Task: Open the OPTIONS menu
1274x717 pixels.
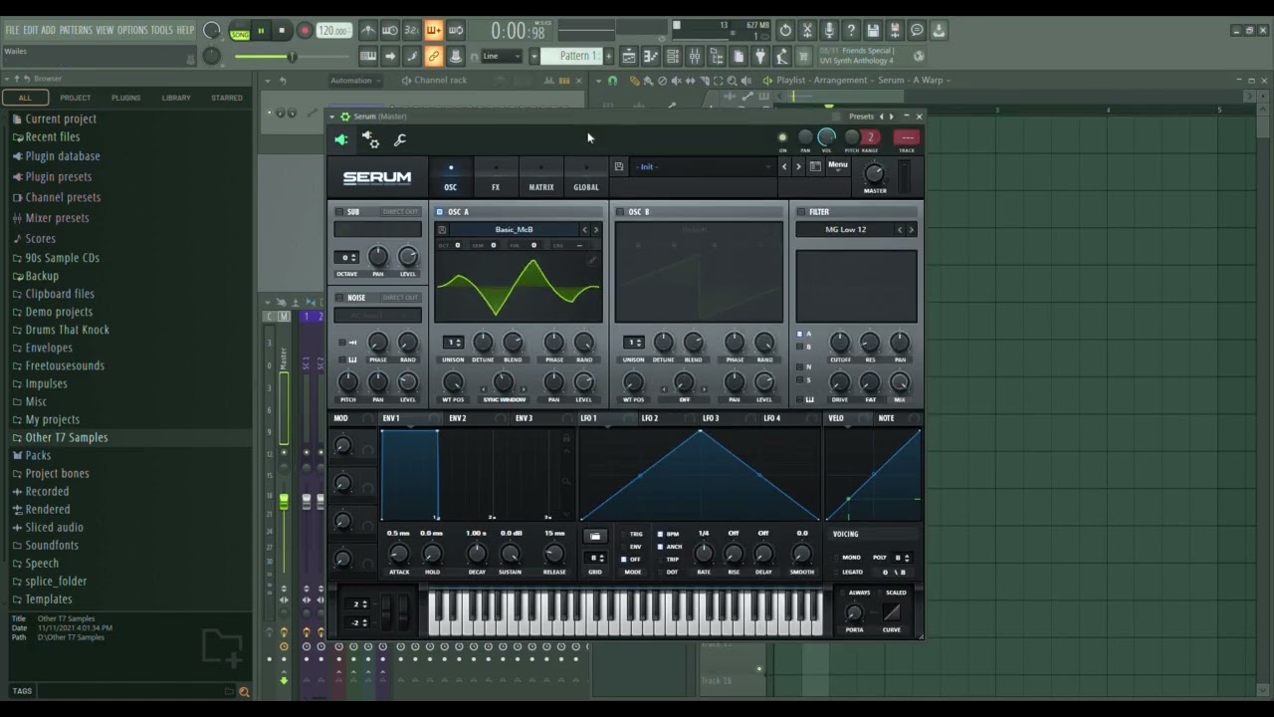Action: pyautogui.click(x=132, y=30)
